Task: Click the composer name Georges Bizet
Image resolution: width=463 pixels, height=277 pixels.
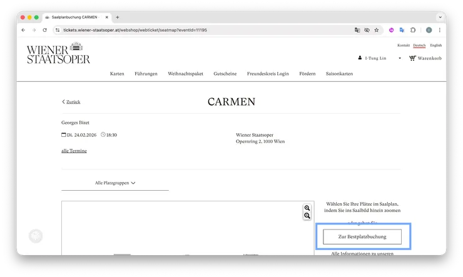Action: point(75,123)
